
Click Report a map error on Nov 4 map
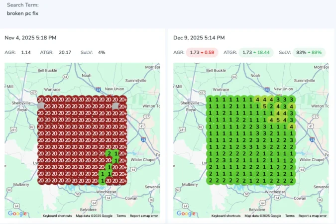[144, 216]
